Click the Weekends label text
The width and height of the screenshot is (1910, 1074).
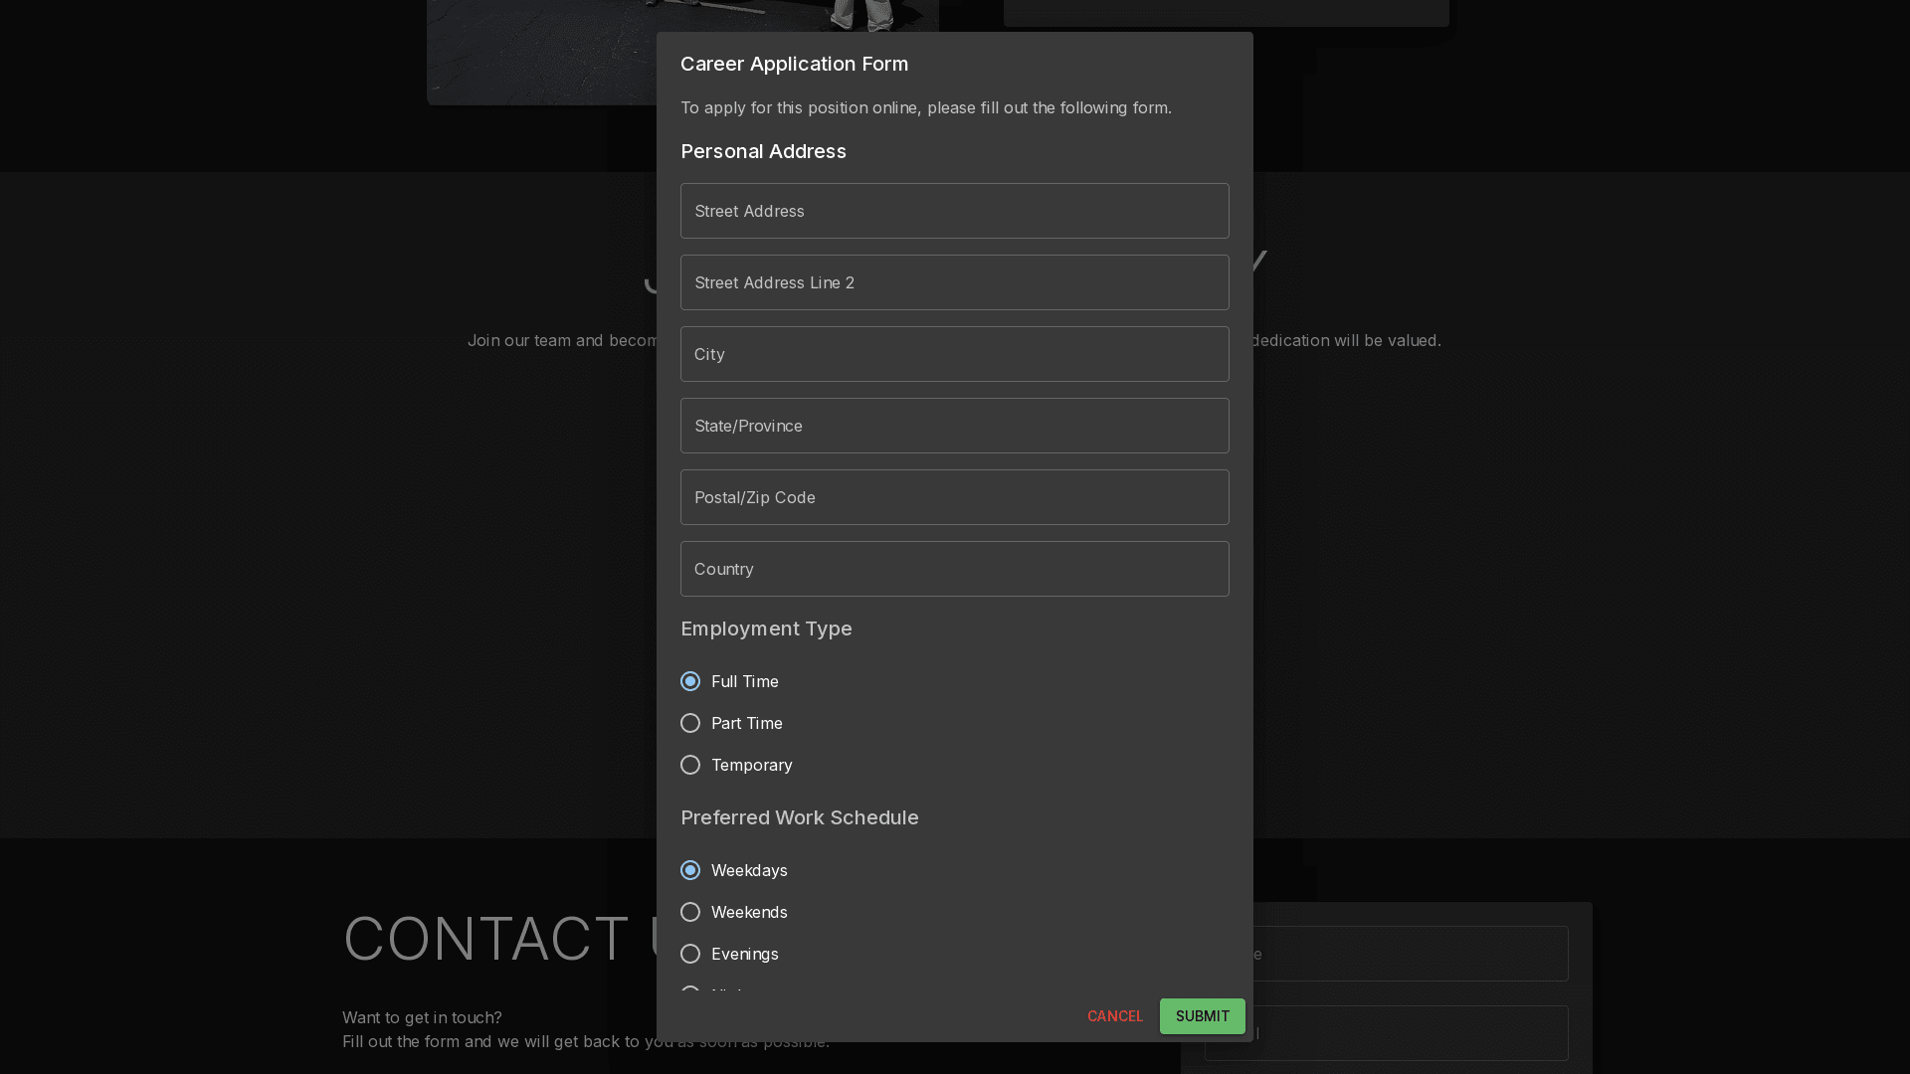click(x=749, y=912)
